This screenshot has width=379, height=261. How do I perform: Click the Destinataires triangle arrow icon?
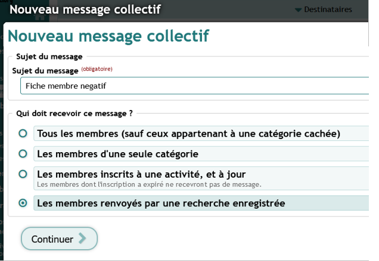click(x=299, y=10)
